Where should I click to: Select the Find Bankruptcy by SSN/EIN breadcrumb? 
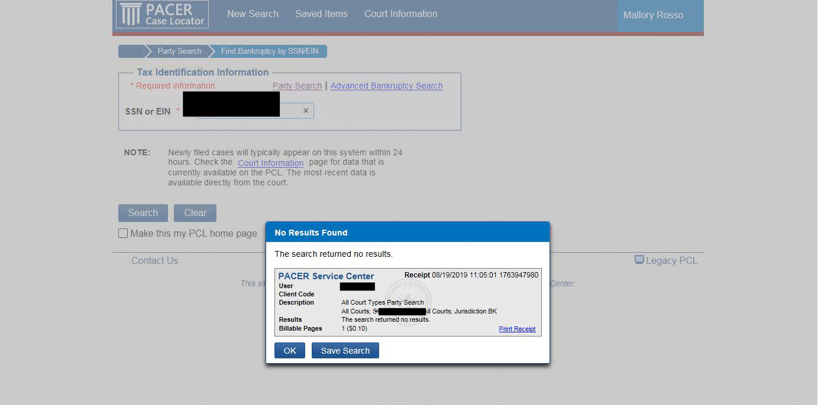click(269, 51)
